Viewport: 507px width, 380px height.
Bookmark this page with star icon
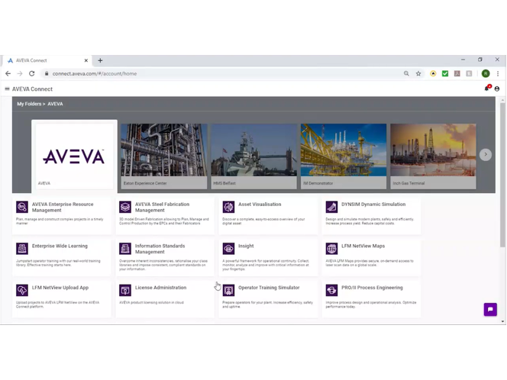coord(418,74)
